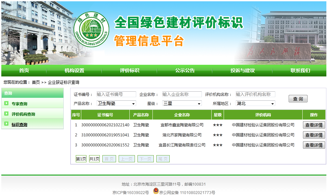Viewport: 328px width, 195px height.
Task: Focus the 企业名称 input field
Action: point(182,94)
